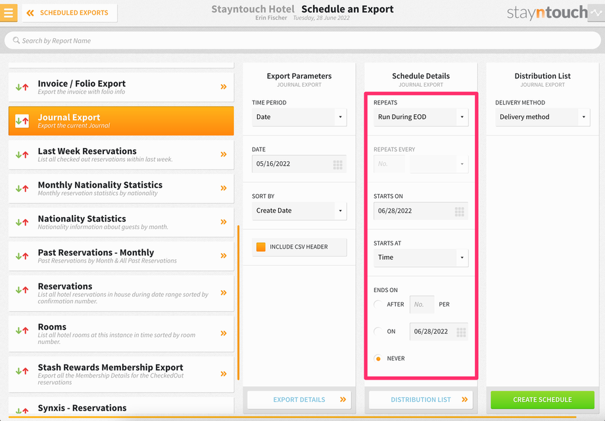Click the After number of periods field

422,305
